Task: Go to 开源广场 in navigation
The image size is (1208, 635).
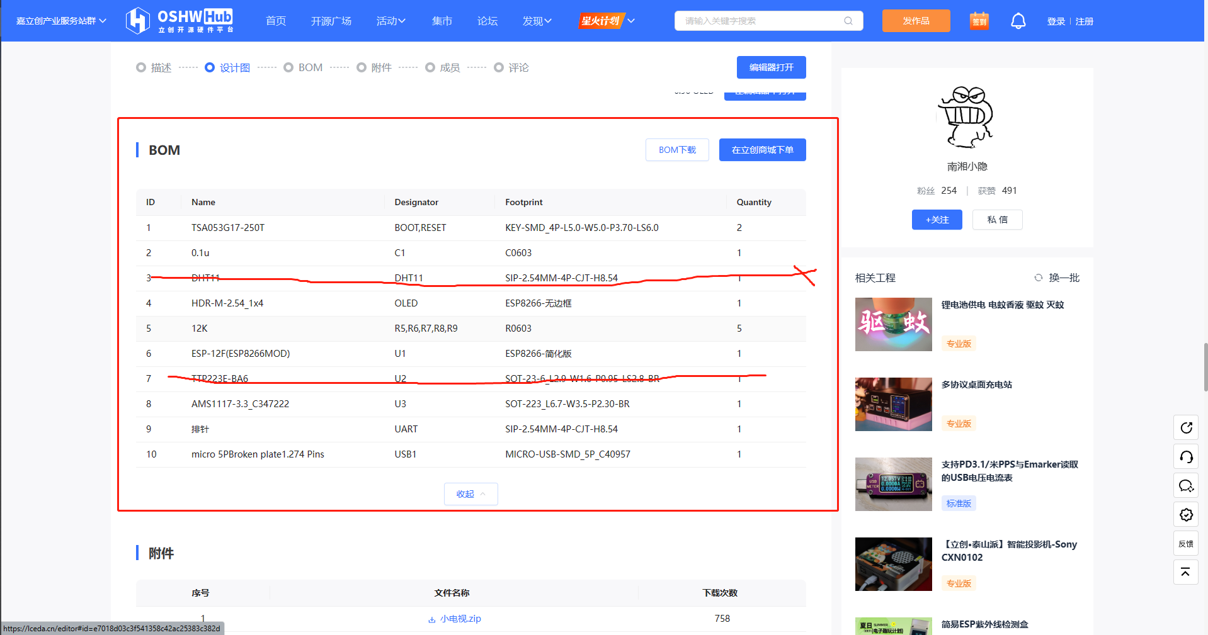Action: pos(331,21)
